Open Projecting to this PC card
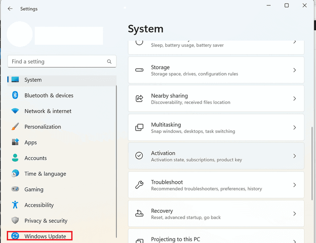Screen dimensions: 316x243 pos(216,236)
